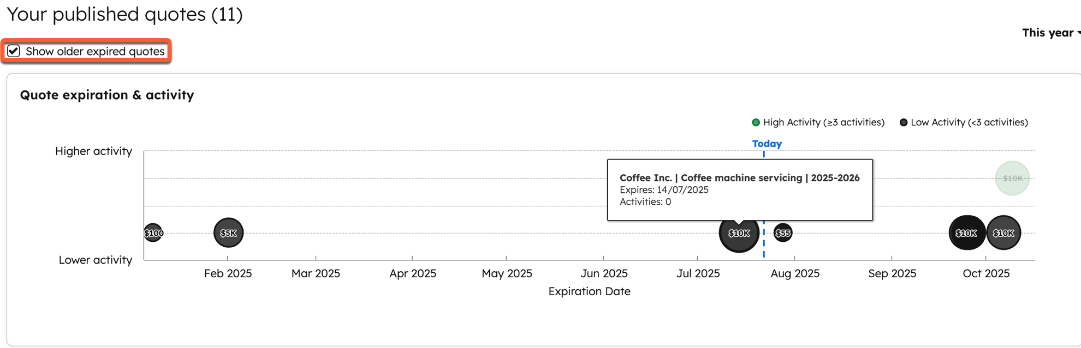Toggle the High Activity legend item
The height and width of the screenshot is (348, 1081).
click(x=818, y=123)
